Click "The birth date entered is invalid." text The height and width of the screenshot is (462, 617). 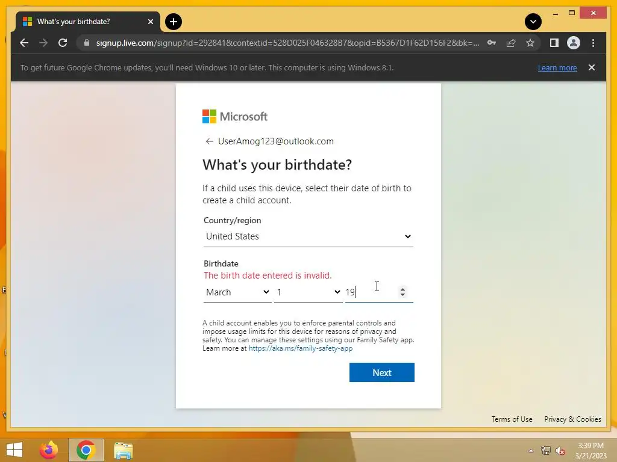click(x=268, y=276)
